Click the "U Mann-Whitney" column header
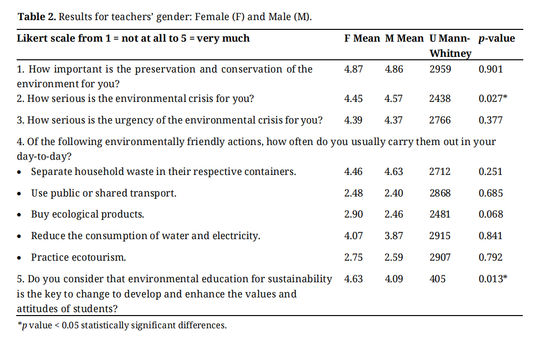The width and height of the screenshot is (538, 343). point(450,46)
